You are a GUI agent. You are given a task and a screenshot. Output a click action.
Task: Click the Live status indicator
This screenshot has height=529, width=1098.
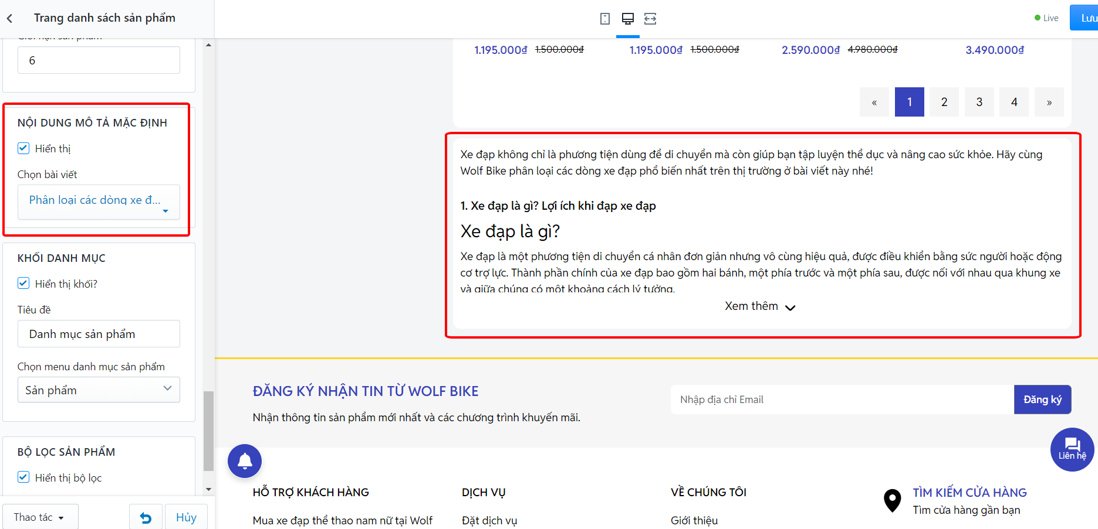click(x=1046, y=18)
